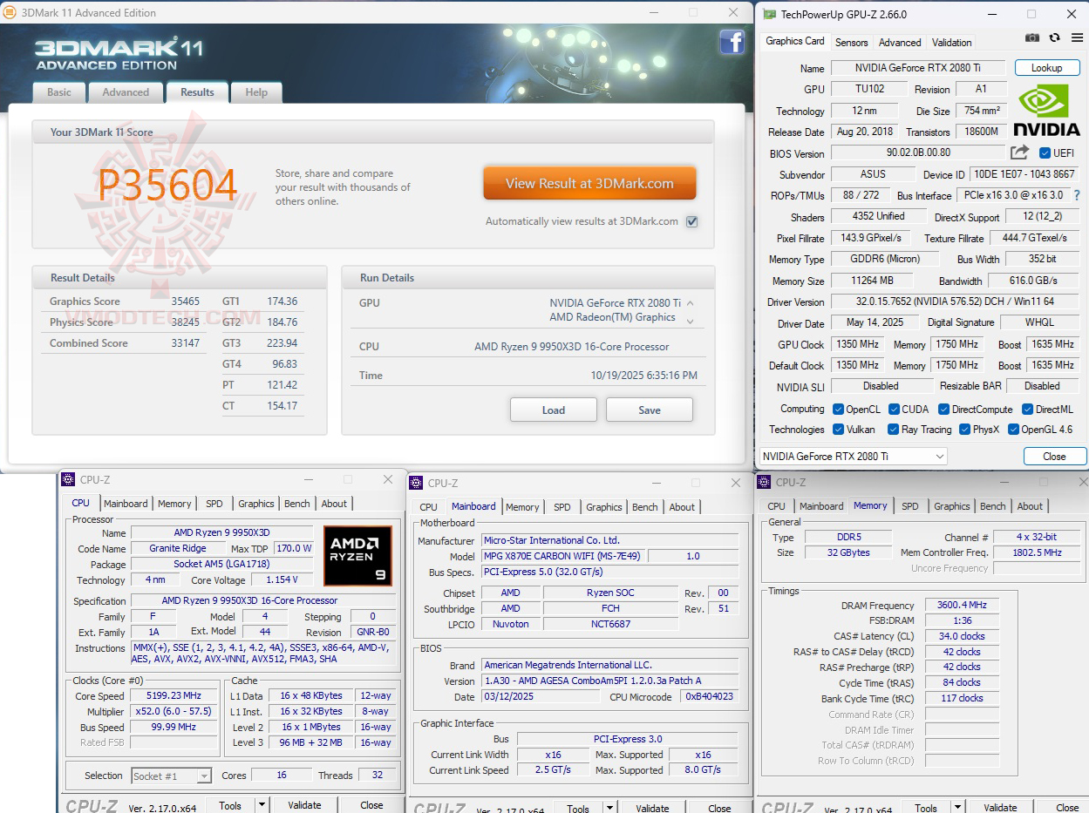
Task: Open GPU selection dropdown in GPU-Z
Action: pos(852,456)
